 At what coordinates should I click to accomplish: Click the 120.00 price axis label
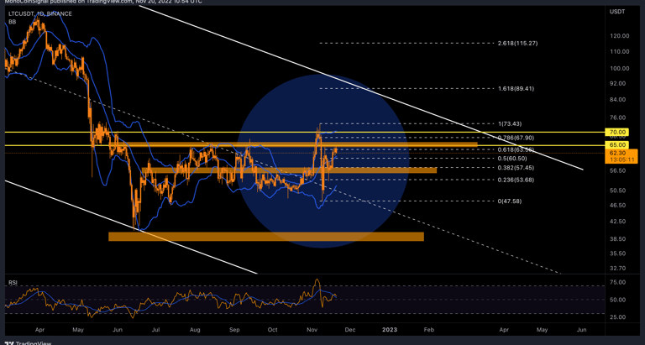coord(619,36)
